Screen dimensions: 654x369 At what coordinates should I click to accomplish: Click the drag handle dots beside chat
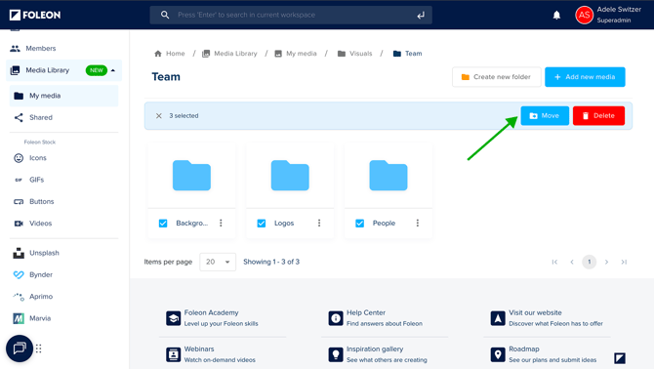click(x=39, y=348)
